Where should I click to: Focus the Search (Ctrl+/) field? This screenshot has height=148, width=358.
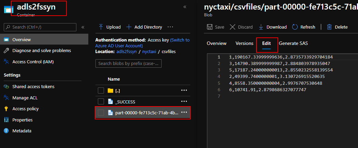pyautogui.click(x=40, y=27)
